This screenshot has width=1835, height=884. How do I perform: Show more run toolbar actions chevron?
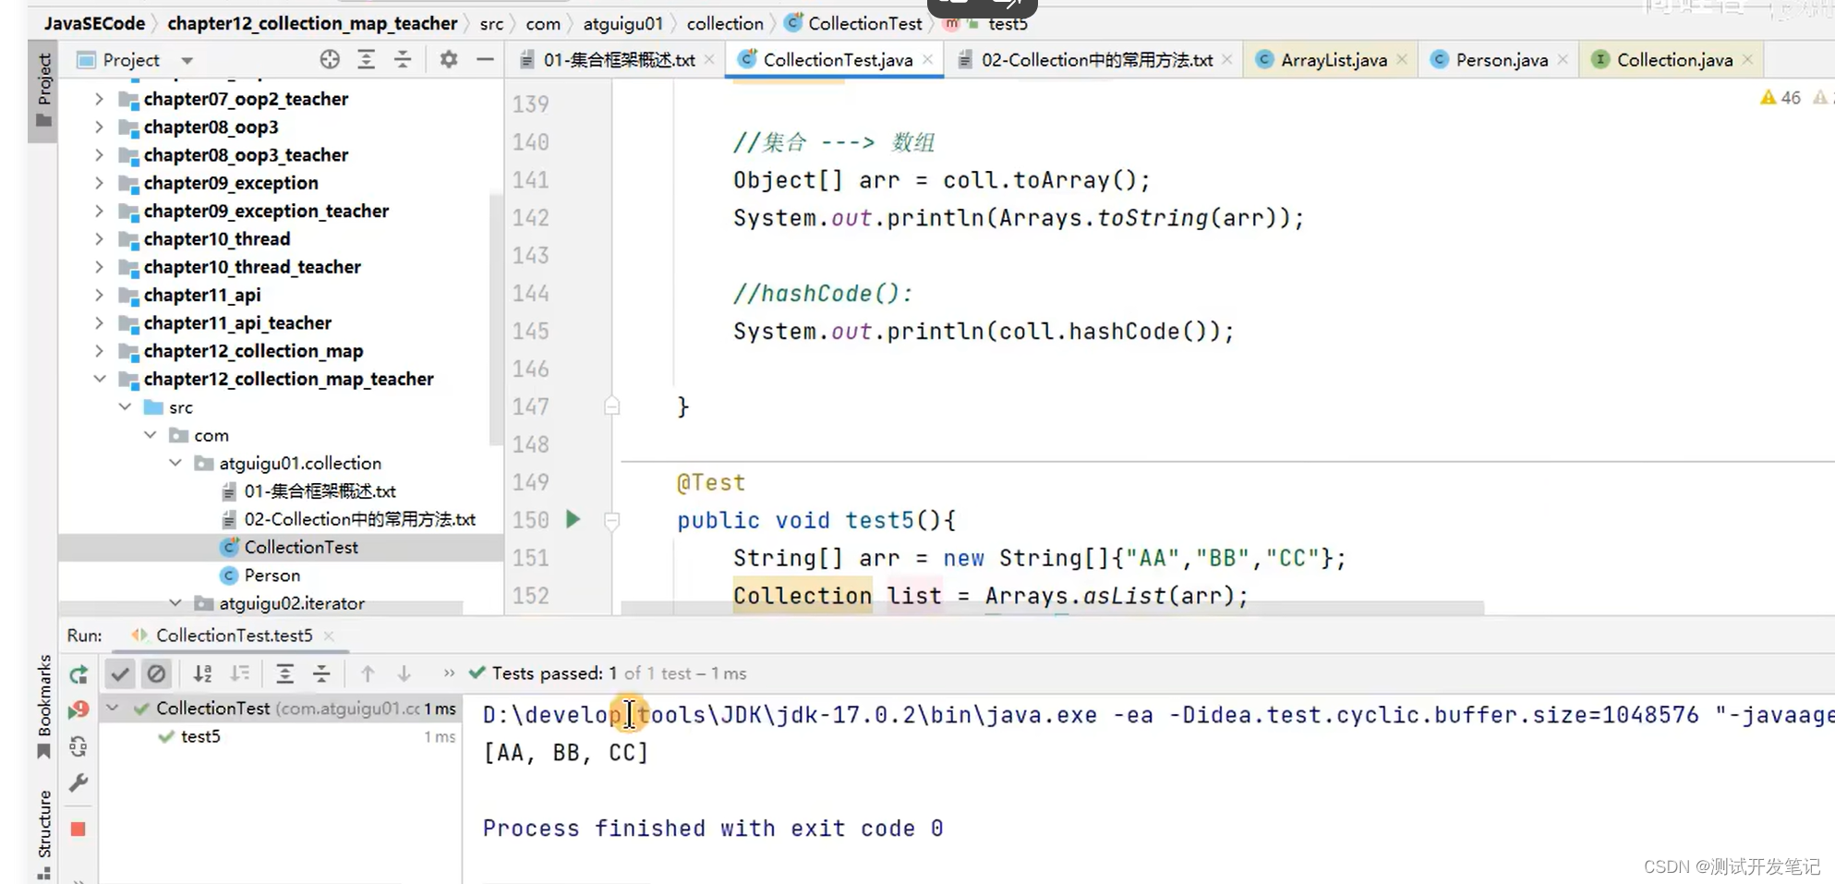[449, 673]
